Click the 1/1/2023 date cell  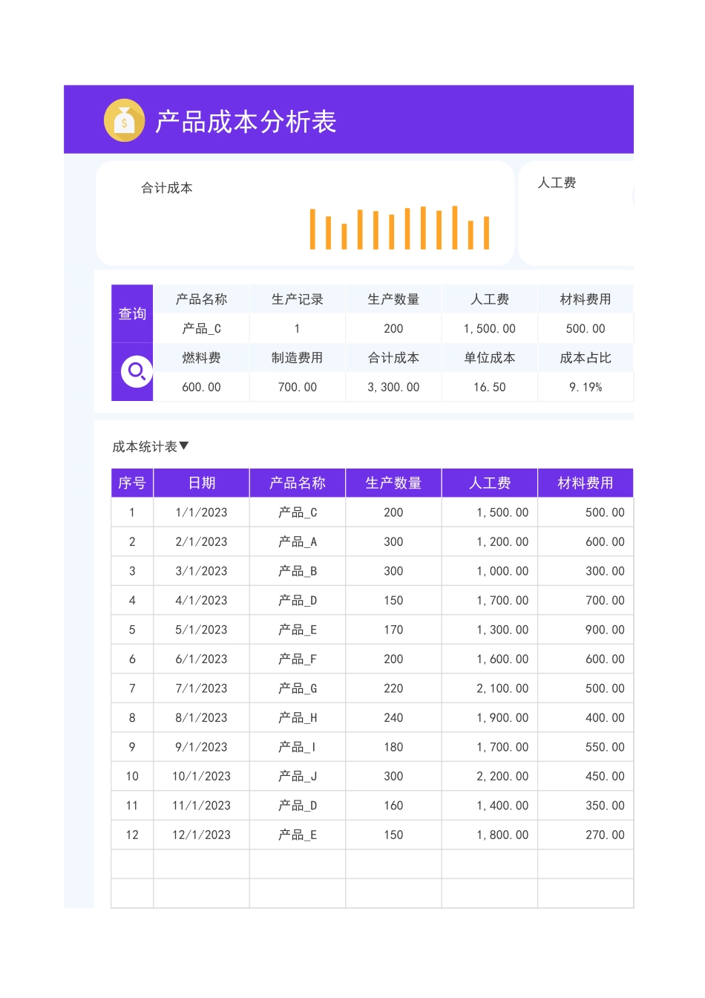click(x=200, y=512)
